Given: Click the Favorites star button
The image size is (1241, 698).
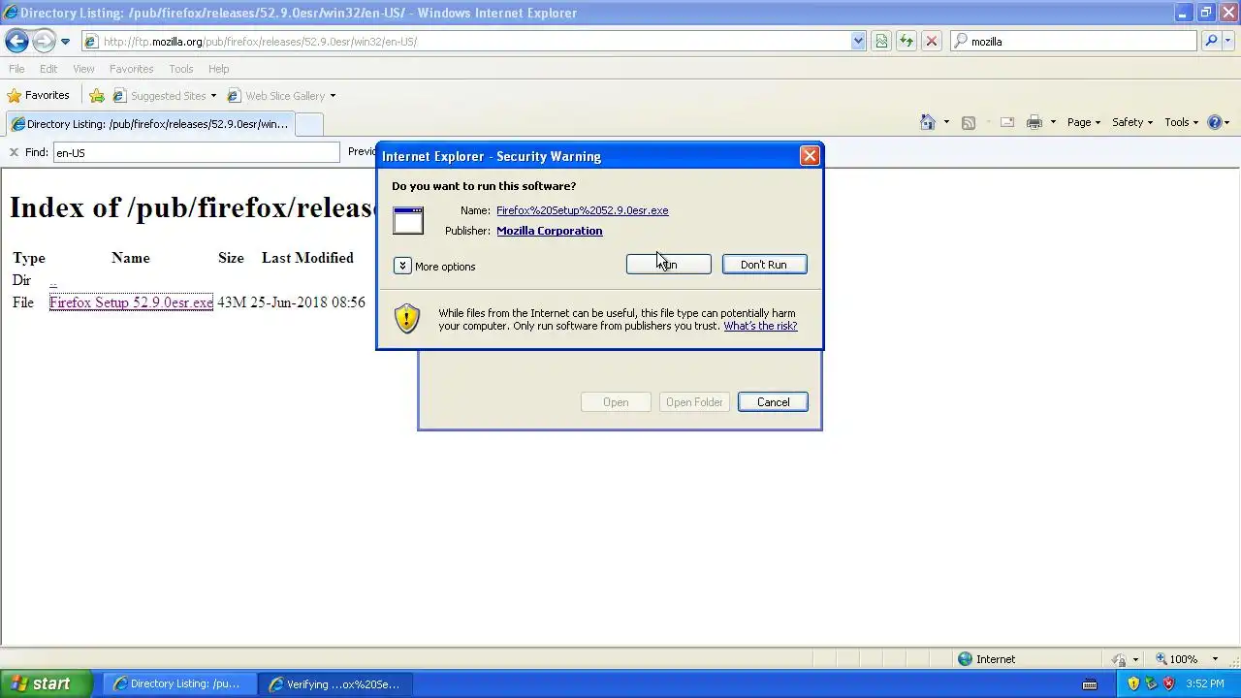Looking at the screenshot, I should tap(39, 96).
